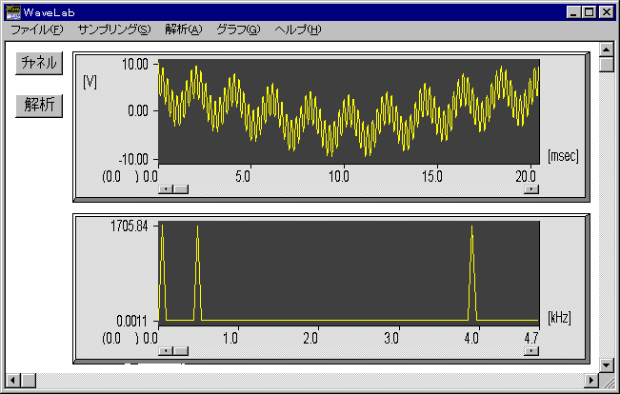Open the ファイル(F) menu
This screenshot has width=620, height=394.
tap(36, 30)
